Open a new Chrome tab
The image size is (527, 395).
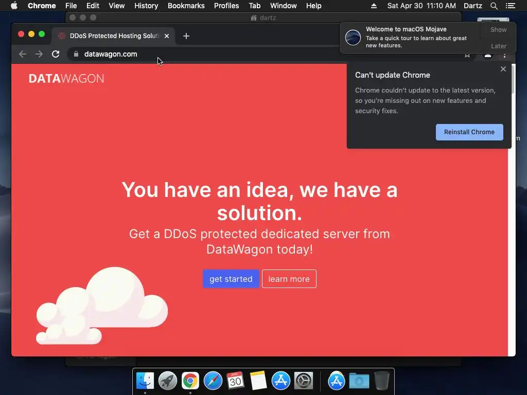click(186, 36)
